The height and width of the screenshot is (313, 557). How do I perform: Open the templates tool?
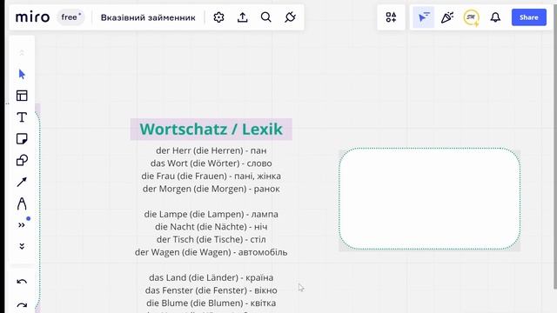tap(22, 96)
